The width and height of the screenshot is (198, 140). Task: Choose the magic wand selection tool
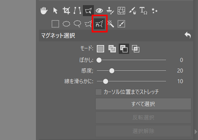[110, 24]
